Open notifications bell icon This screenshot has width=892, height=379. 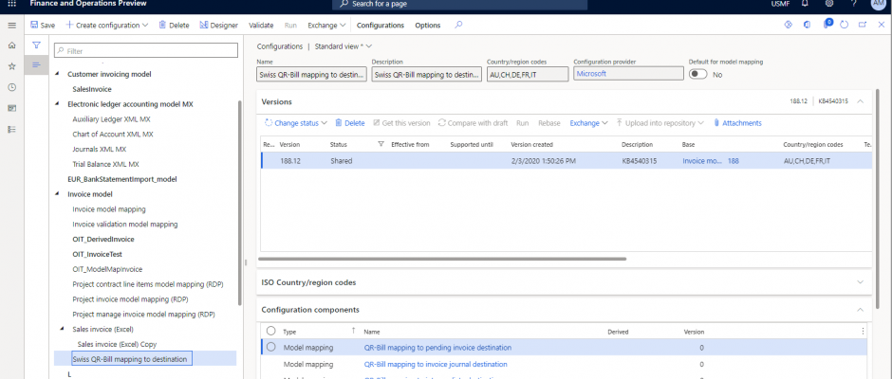pos(805,4)
